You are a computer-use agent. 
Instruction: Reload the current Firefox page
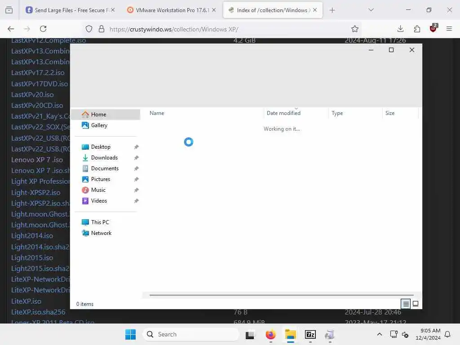coord(43,29)
